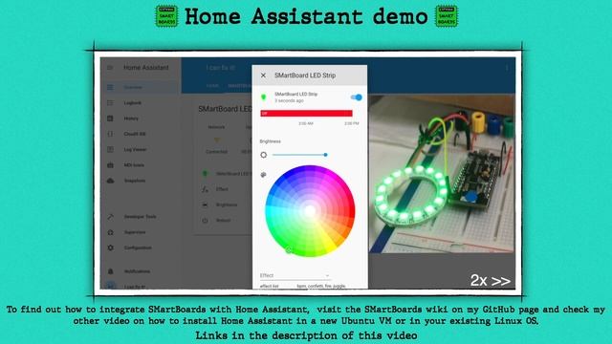Open the Supervisor sidebar icon

pyautogui.click(x=111, y=232)
